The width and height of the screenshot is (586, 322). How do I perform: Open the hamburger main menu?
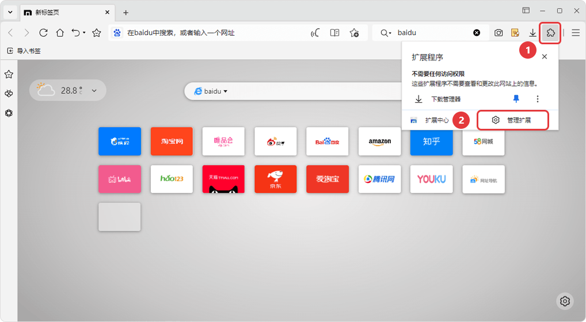pos(576,33)
